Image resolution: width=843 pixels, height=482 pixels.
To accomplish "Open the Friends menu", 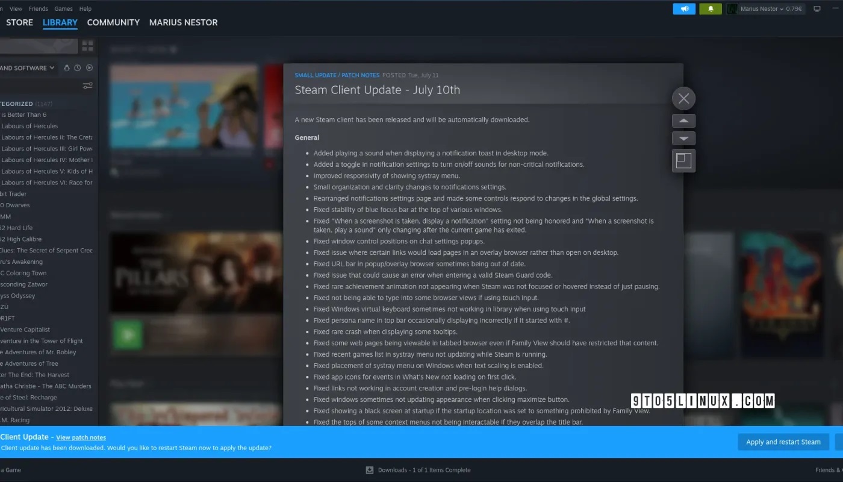I will tap(38, 8).
